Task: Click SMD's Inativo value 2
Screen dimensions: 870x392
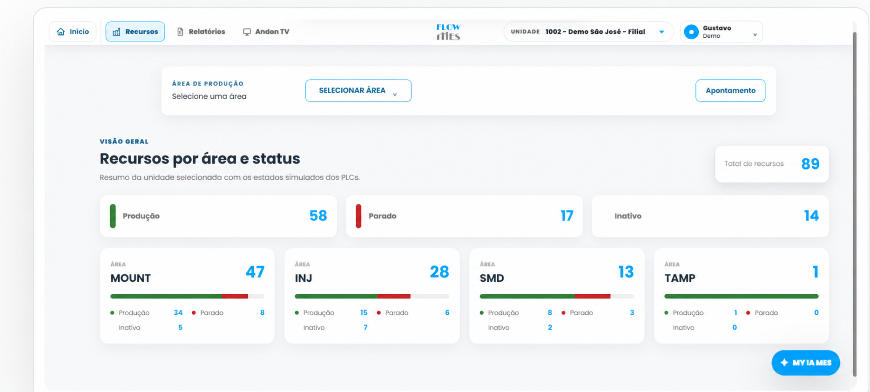Action: (550, 328)
